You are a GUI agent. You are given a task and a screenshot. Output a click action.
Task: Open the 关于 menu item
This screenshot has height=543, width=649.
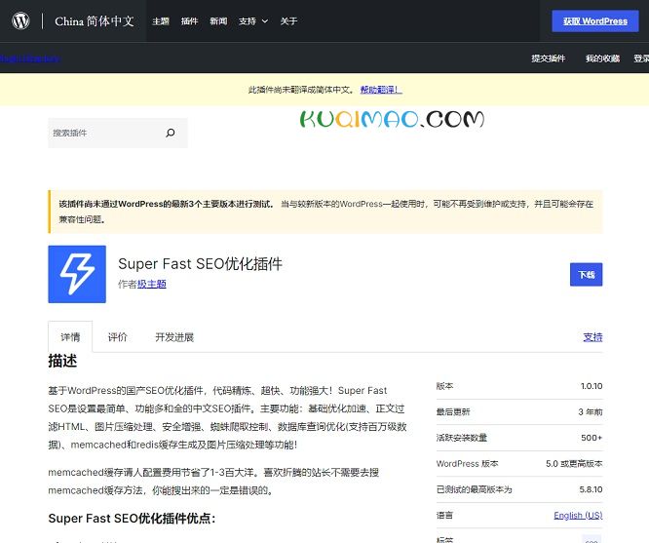pyautogui.click(x=288, y=21)
